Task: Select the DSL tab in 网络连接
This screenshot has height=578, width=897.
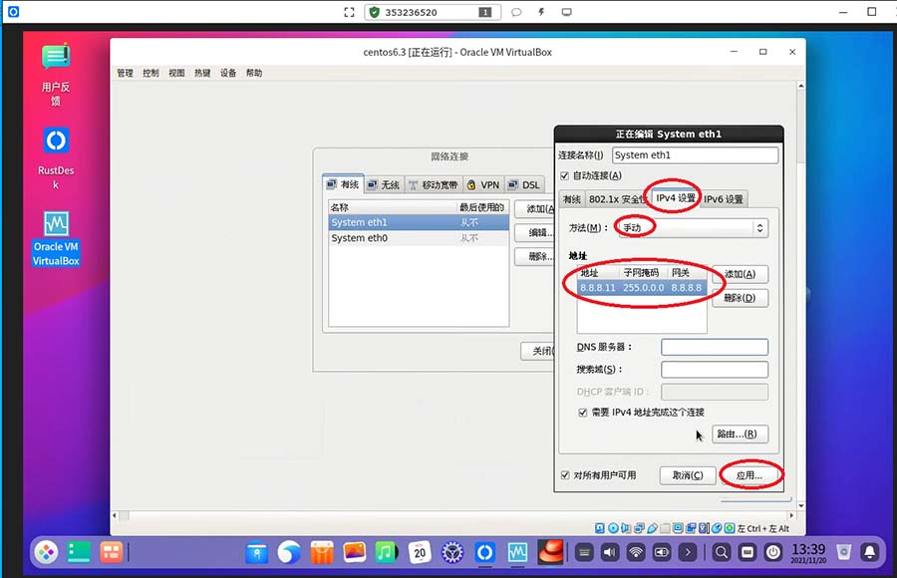Action: coord(524,184)
